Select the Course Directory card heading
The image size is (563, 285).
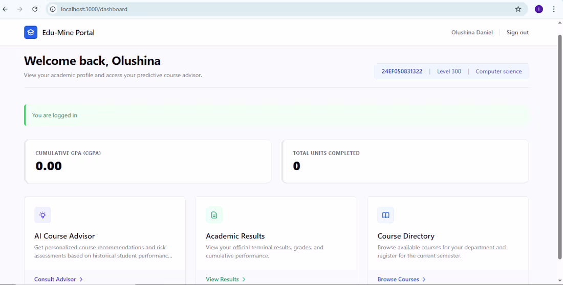click(406, 236)
